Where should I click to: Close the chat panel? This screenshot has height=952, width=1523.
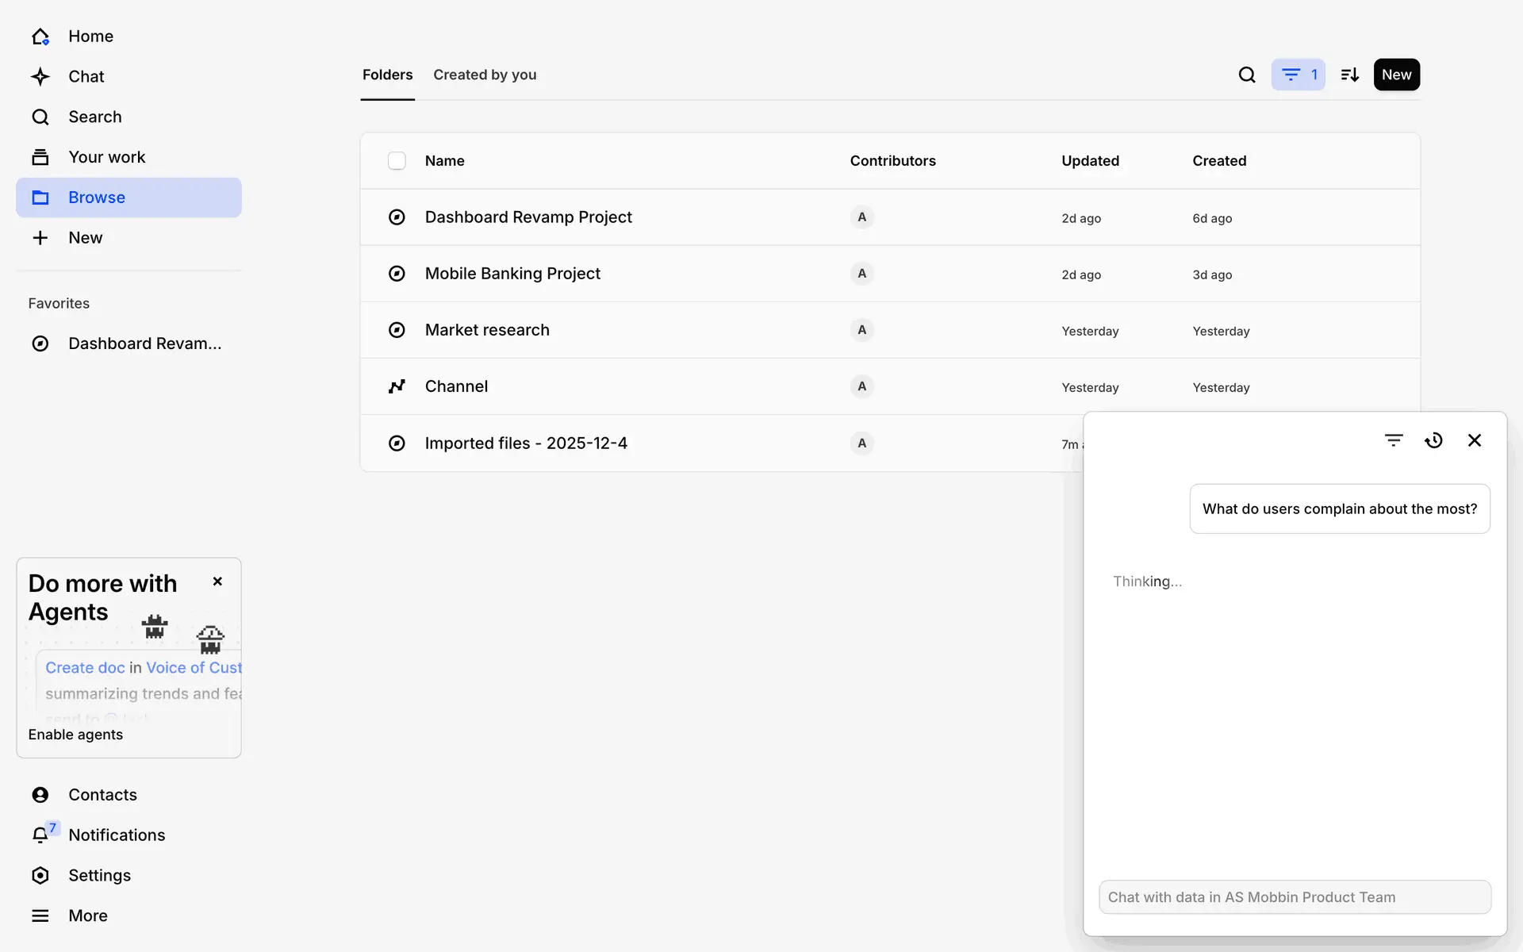pos(1474,440)
